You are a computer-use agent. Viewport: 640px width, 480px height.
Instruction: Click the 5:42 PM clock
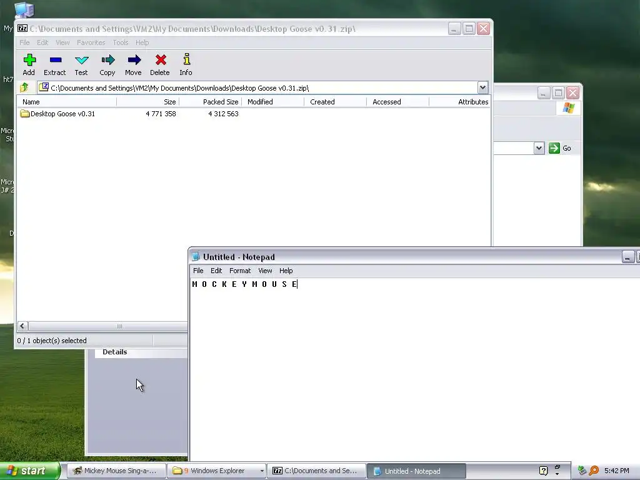(616, 471)
